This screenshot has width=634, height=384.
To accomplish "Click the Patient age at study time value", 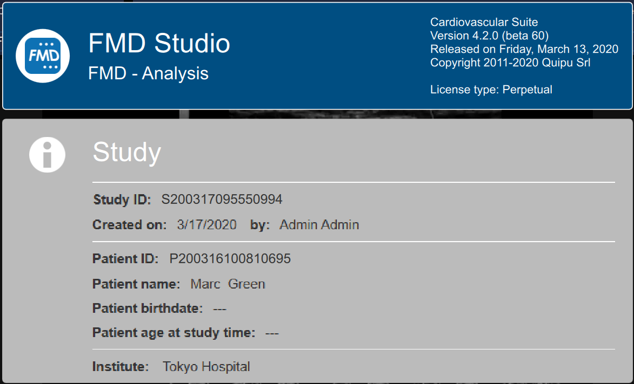I will (272, 333).
